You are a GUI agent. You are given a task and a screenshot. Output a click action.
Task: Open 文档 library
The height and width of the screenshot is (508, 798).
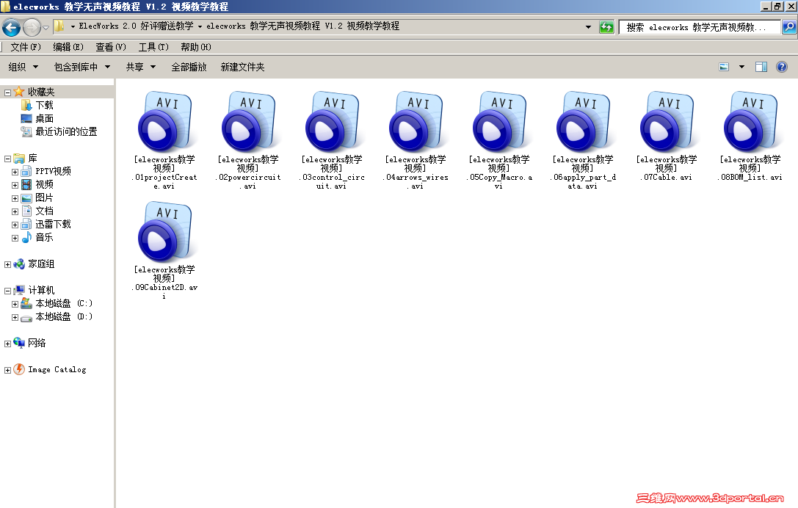(x=44, y=211)
